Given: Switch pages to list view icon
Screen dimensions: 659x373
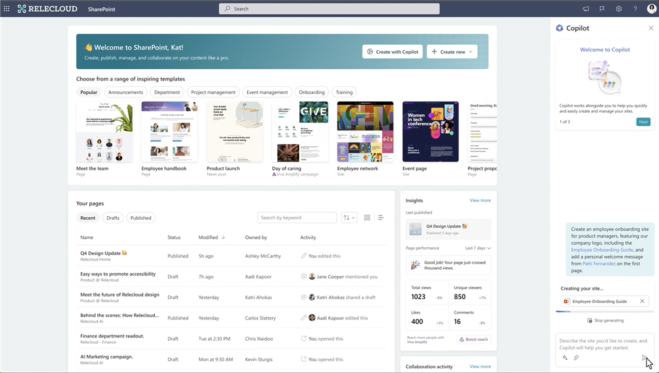Looking at the screenshot, I should (x=381, y=218).
